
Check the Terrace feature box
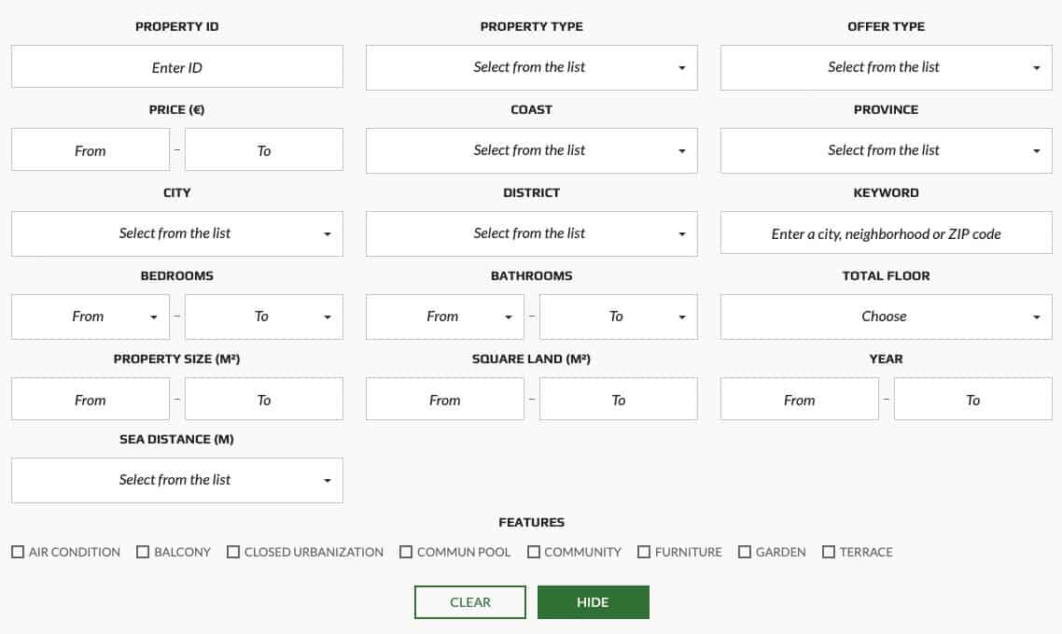[x=829, y=552]
